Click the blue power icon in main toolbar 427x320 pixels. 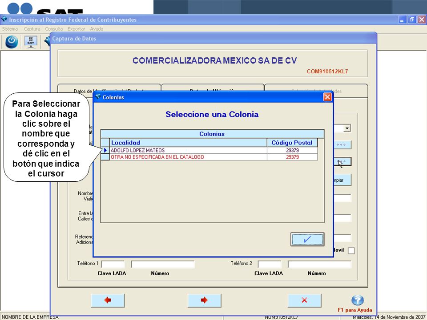tap(12, 42)
